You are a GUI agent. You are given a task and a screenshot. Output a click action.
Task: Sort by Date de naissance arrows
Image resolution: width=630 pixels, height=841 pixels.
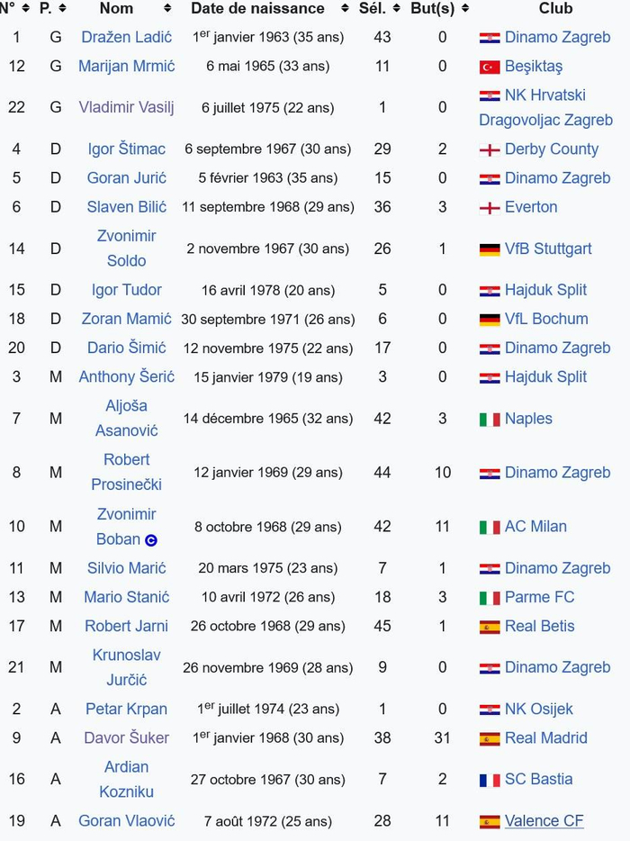[346, 9]
